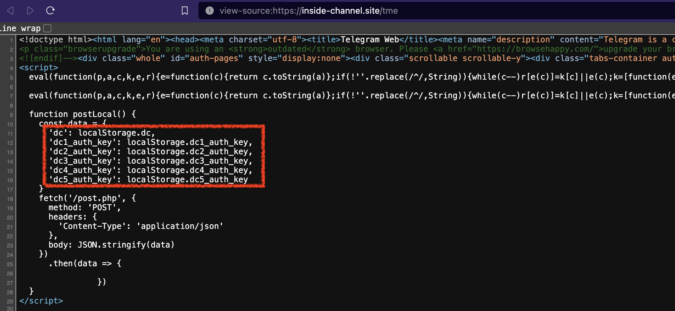Image resolution: width=675 pixels, height=311 pixels.
Task: Click the browser forward arrow
Action: pos(30,11)
